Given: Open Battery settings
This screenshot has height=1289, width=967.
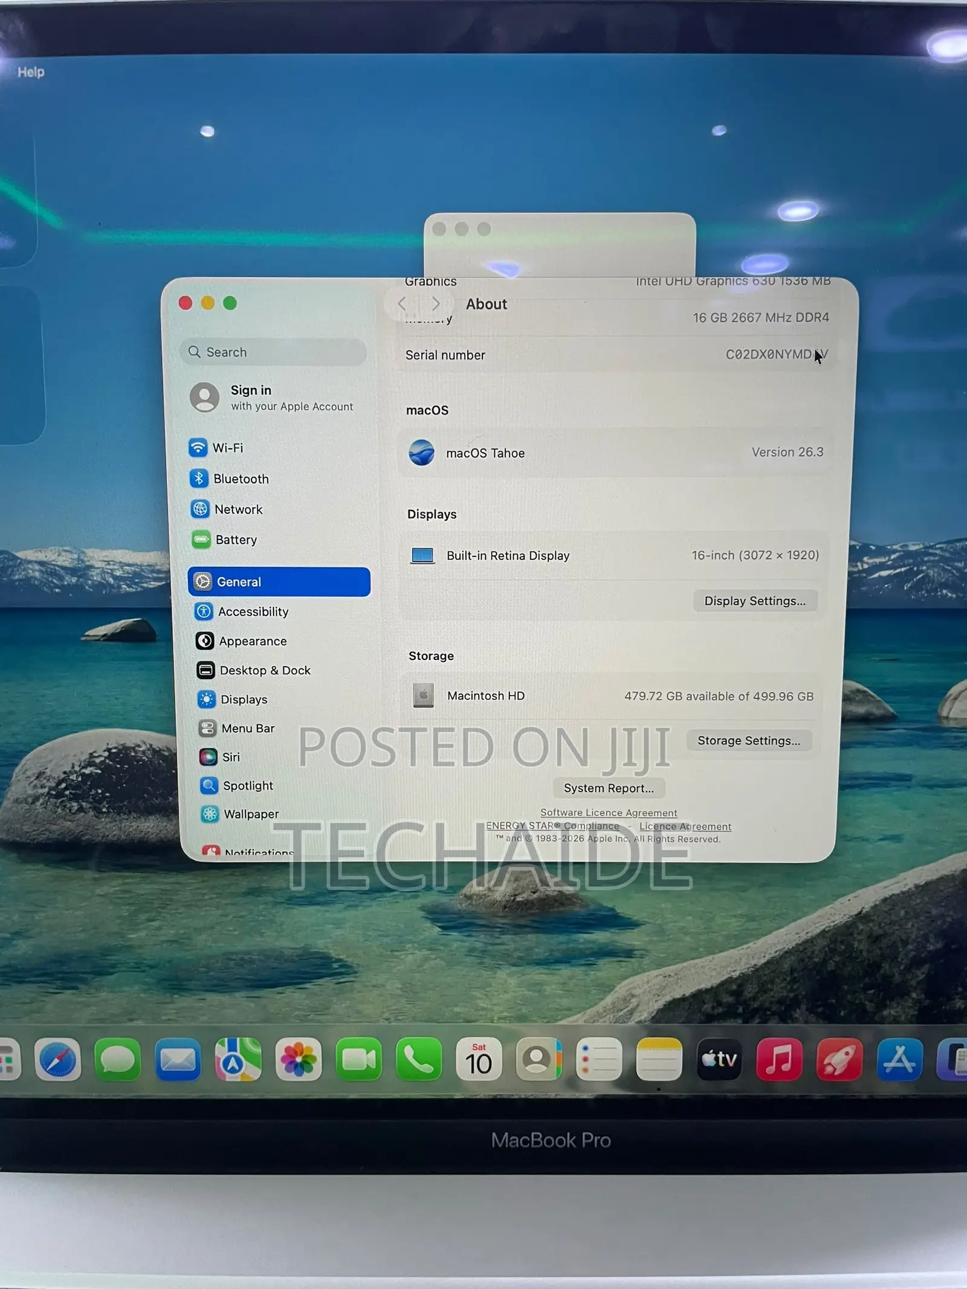Looking at the screenshot, I should click(224, 540).
